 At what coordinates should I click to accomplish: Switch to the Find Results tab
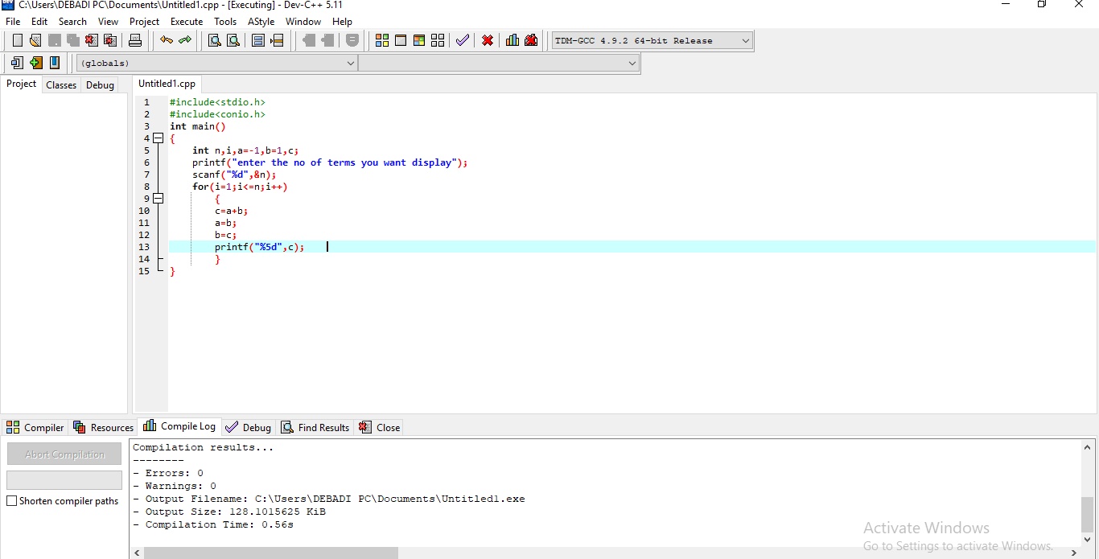coord(315,427)
